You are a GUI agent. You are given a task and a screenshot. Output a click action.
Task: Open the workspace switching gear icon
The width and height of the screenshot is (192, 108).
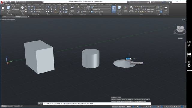click(x=172, y=106)
